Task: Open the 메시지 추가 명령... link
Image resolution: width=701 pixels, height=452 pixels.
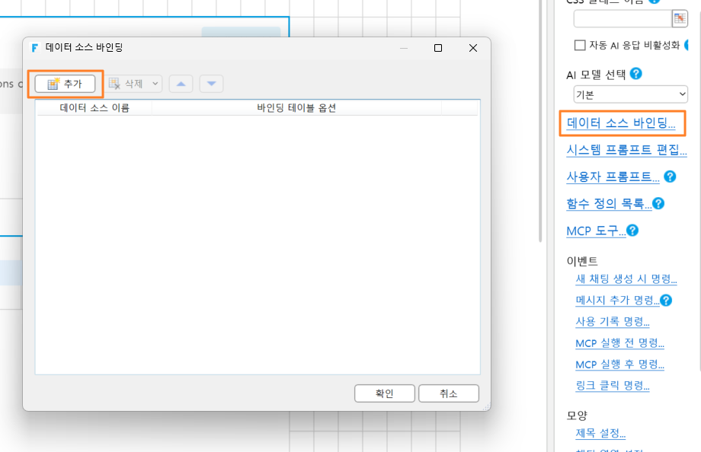Action: [617, 300]
